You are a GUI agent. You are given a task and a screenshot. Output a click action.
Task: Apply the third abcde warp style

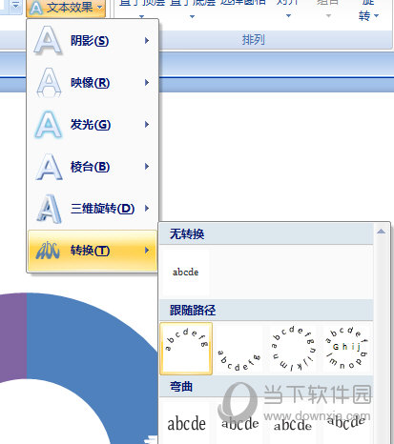(293, 424)
